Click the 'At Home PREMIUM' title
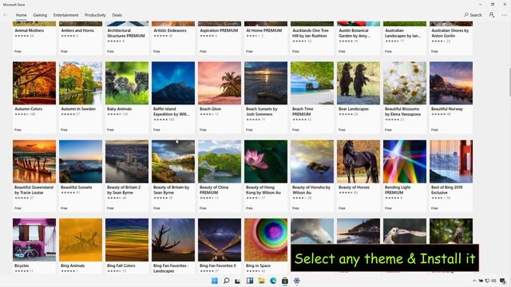The width and height of the screenshot is (511, 287). coord(264,30)
